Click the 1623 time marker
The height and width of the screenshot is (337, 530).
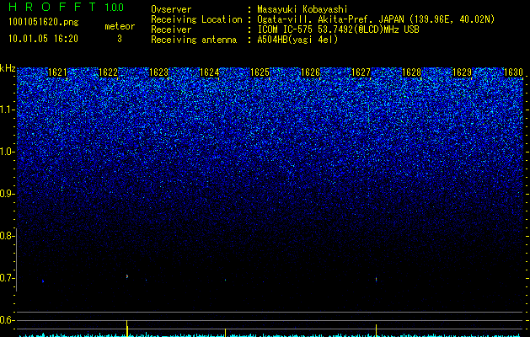pyautogui.click(x=158, y=72)
